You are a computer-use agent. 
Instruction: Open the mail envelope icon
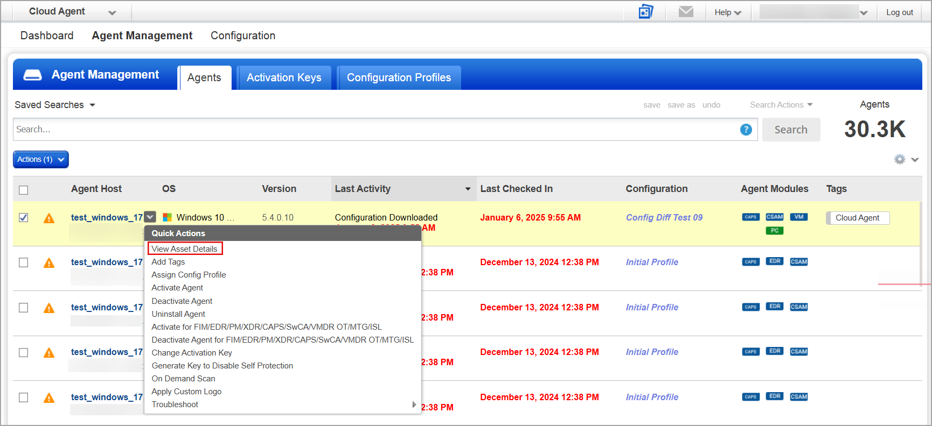point(686,11)
